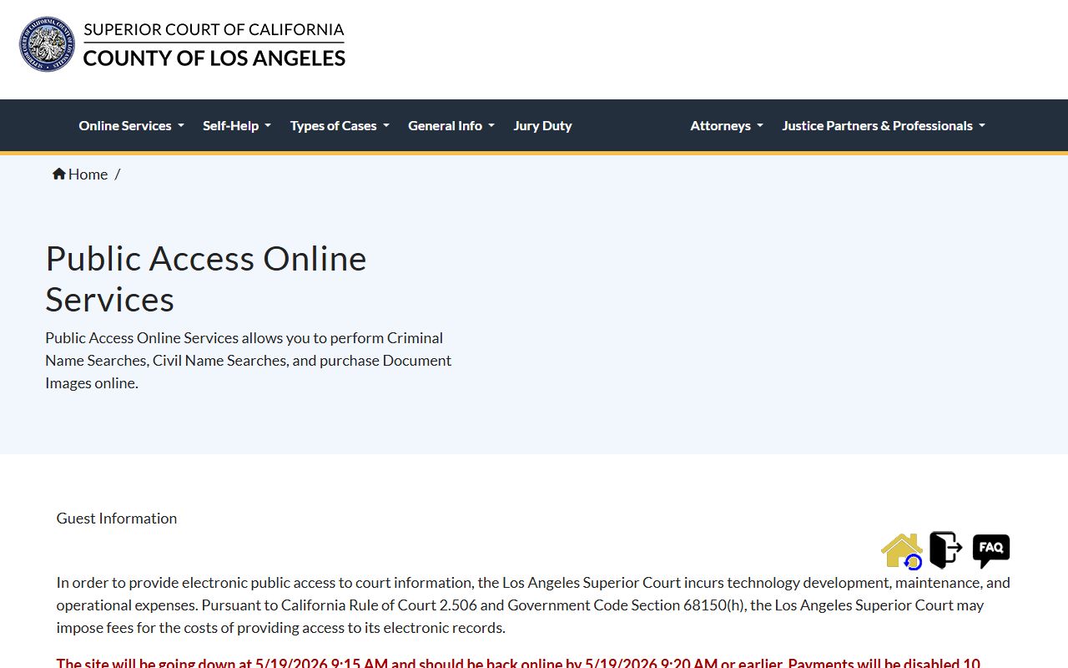This screenshot has height=668, width=1068.
Task: Click the Superior Court seal logo
Action: pyautogui.click(x=48, y=44)
